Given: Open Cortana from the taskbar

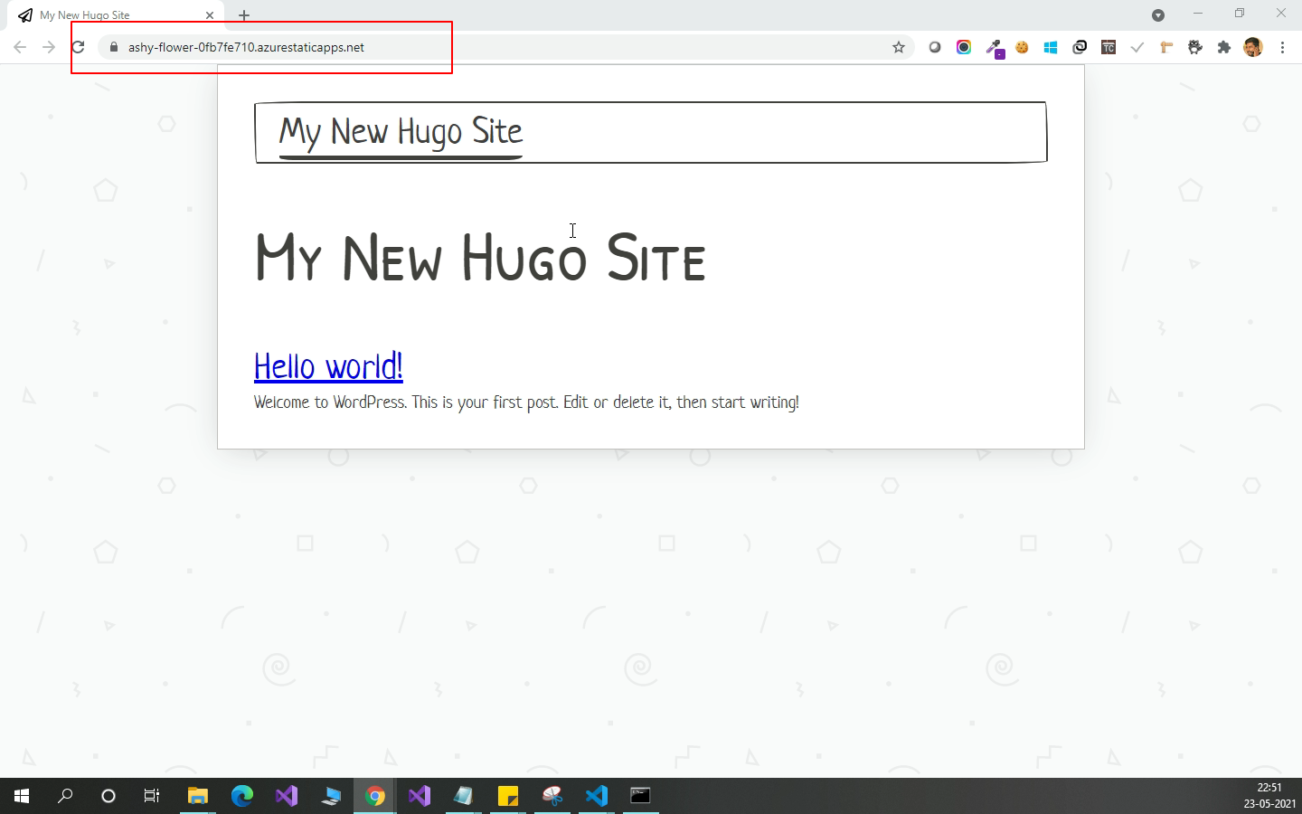Looking at the screenshot, I should 108,796.
